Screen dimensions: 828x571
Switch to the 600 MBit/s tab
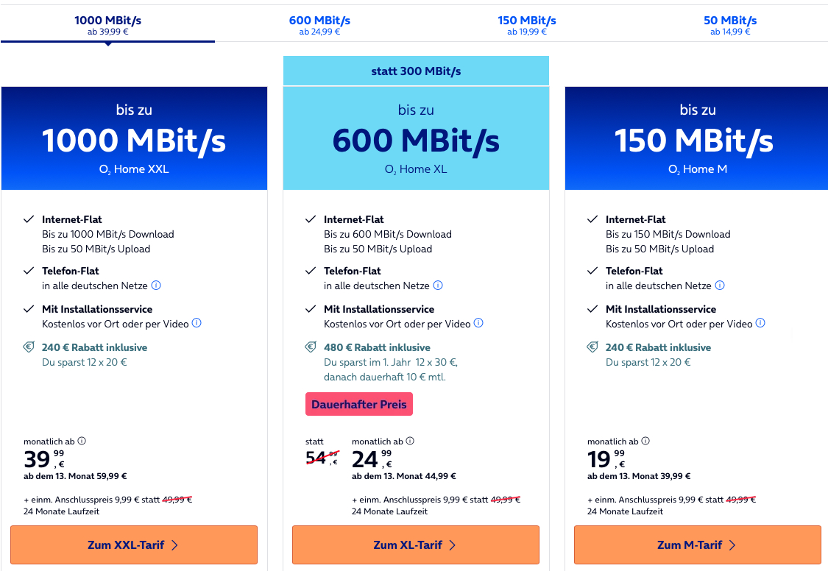pyautogui.click(x=319, y=24)
